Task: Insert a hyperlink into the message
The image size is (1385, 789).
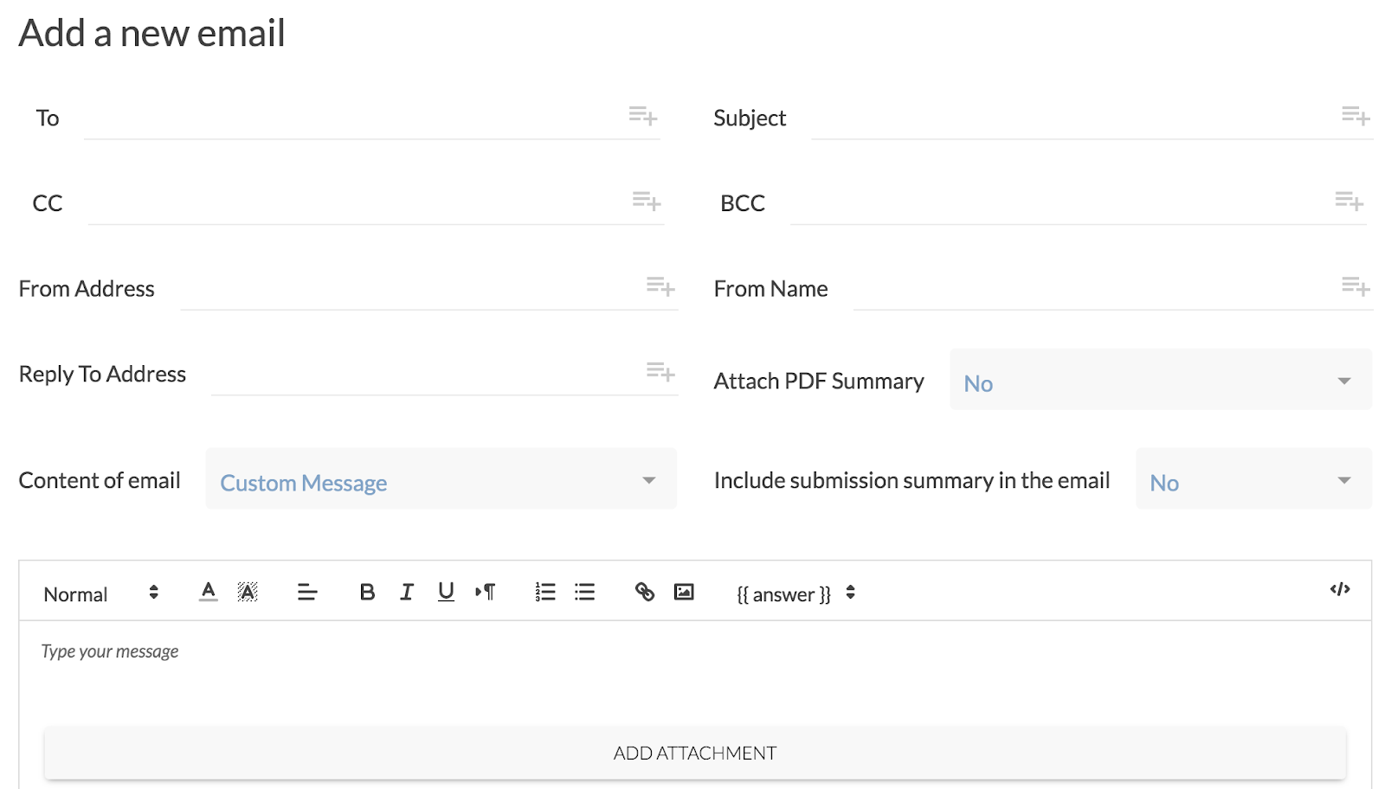Action: [x=644, y=592]
